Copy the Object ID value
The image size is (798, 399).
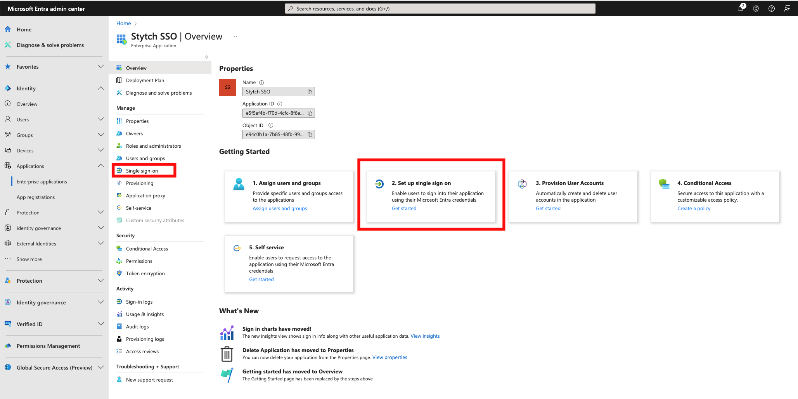tap(310, 135)
